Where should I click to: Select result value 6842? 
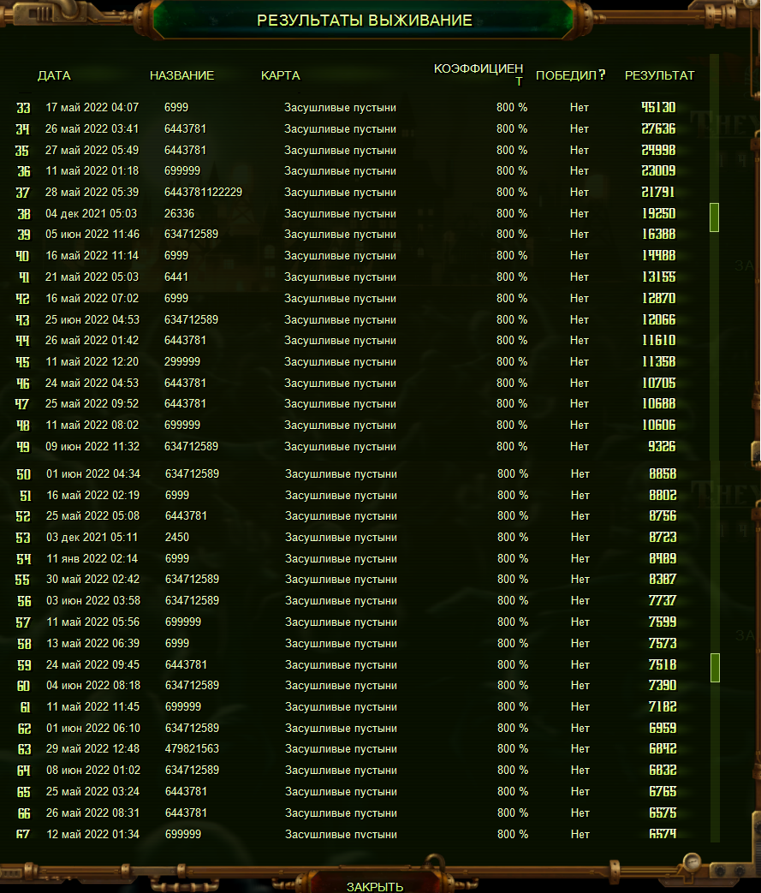pos(663,748)
